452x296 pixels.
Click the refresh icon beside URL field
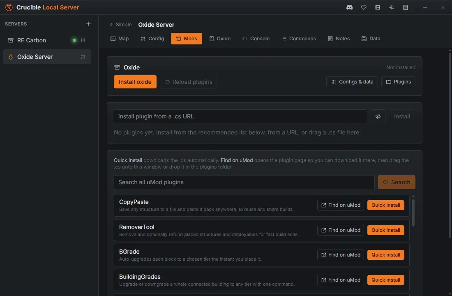(x=378, y=116)
